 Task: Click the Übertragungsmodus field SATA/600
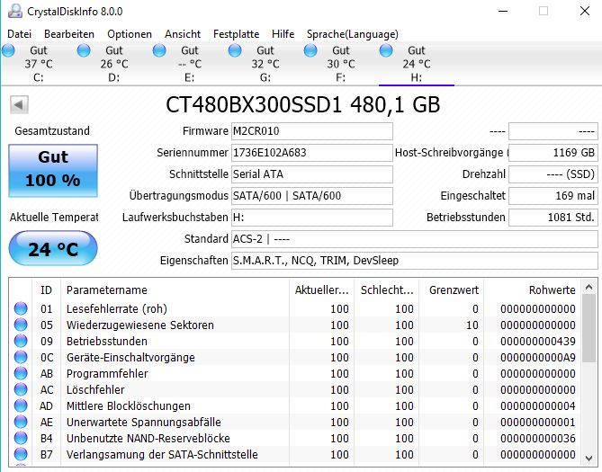click(311, 196)
